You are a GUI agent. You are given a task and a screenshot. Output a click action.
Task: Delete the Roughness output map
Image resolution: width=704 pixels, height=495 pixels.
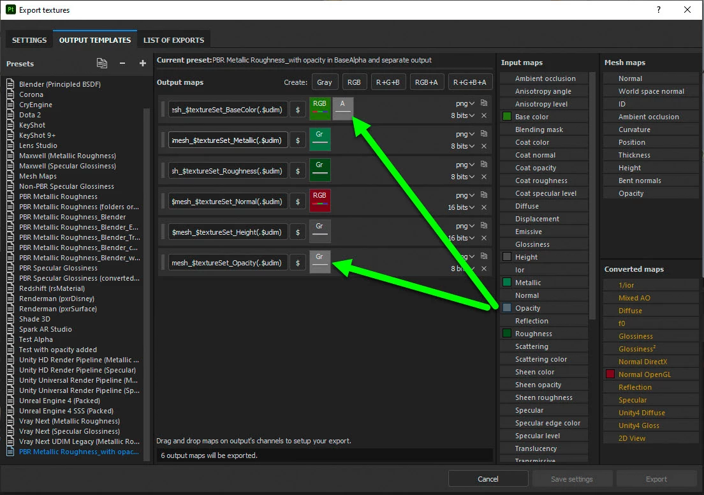point(483,177)
